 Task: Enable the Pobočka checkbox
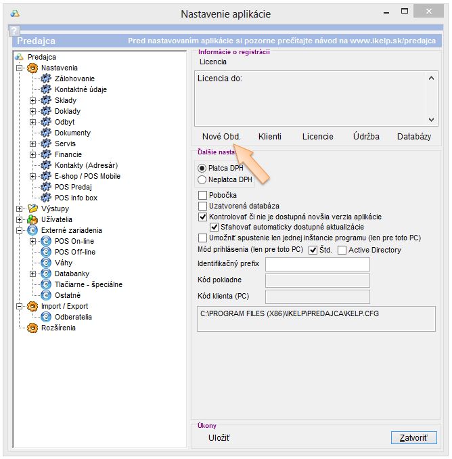click(x=202, y=196)
